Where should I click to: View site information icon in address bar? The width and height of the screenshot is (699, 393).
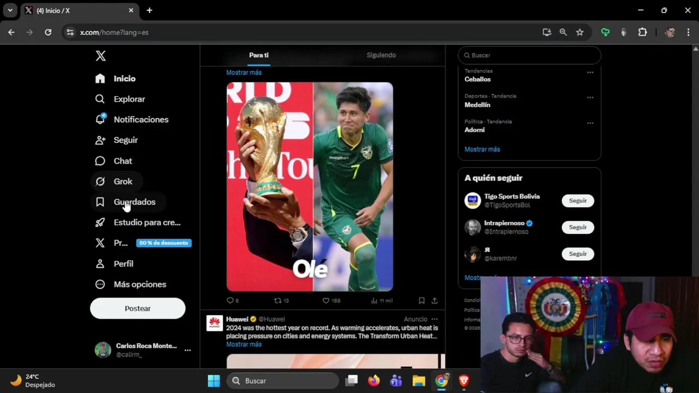pos(70,32)
